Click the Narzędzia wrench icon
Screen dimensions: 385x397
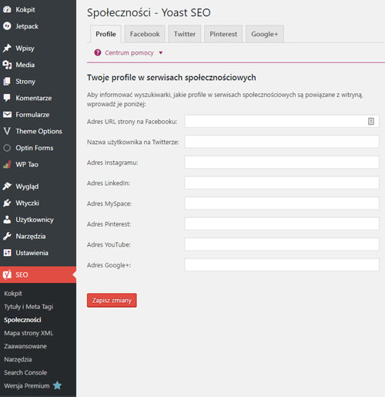(7, 236)
